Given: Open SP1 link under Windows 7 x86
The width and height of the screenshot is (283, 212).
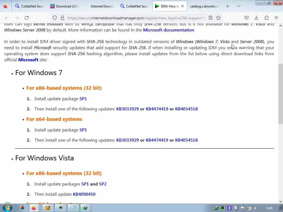Looking at the screenshot, I should click(83, 99).
